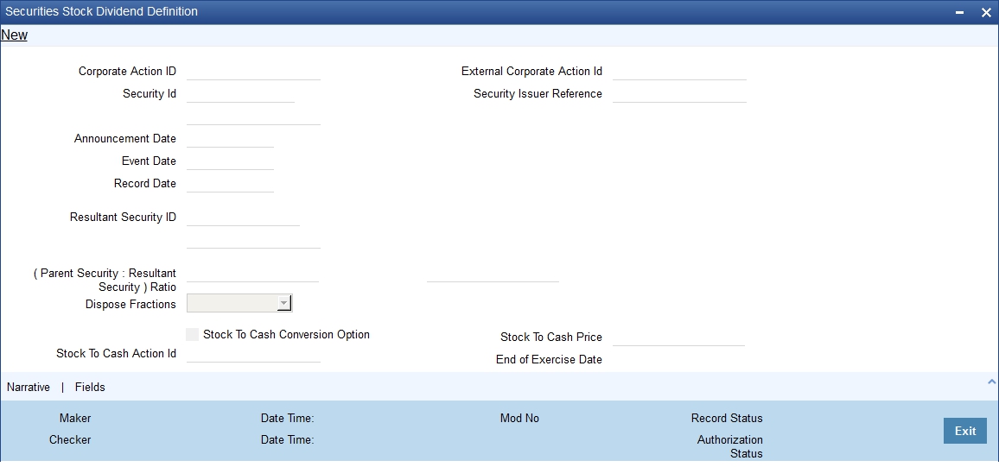Viewport: 999px width, 467px height.
Task: Click the description field under Security Id
Action: (x=253, y=117)
